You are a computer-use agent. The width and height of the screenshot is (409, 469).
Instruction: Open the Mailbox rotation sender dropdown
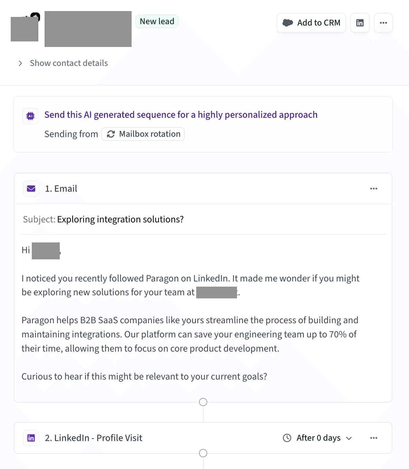click(143, 134)
